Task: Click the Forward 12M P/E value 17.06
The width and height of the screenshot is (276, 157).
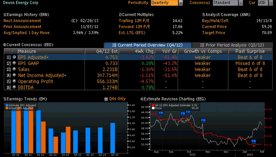Action: (177, 27)
